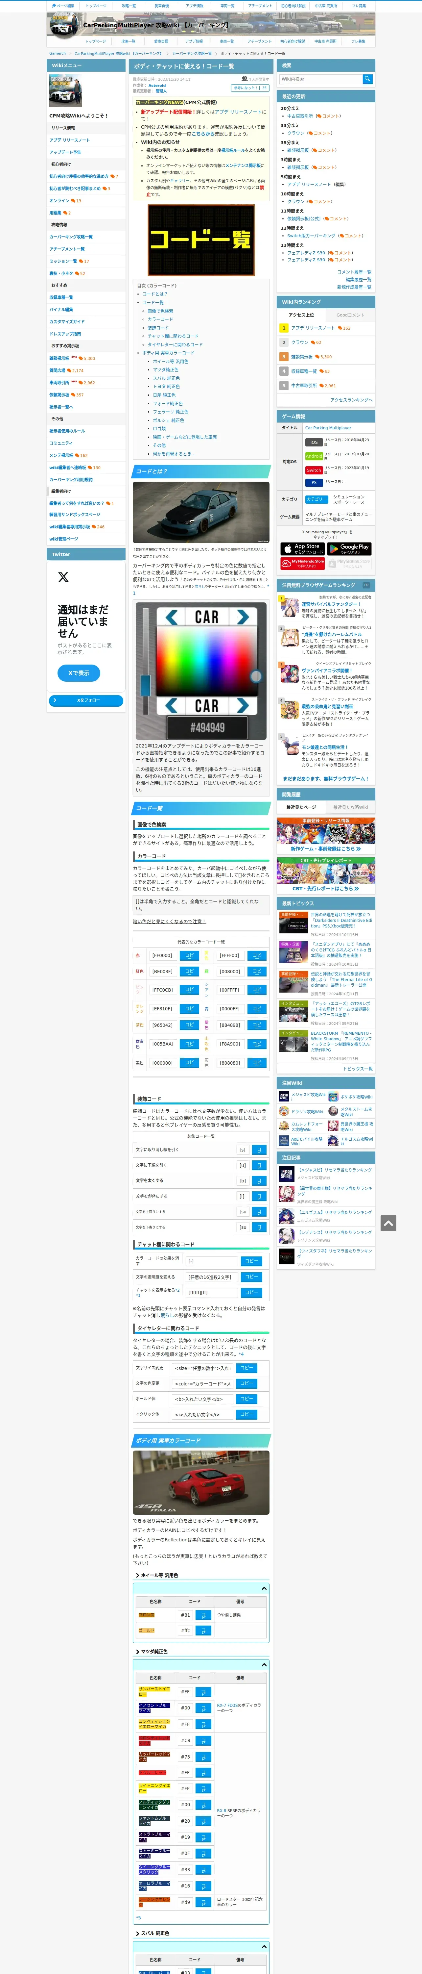422x1974 pixels.
Task: Open アチーブメント in the top menu
Action: pyautogui.click(x=260, y=5)
